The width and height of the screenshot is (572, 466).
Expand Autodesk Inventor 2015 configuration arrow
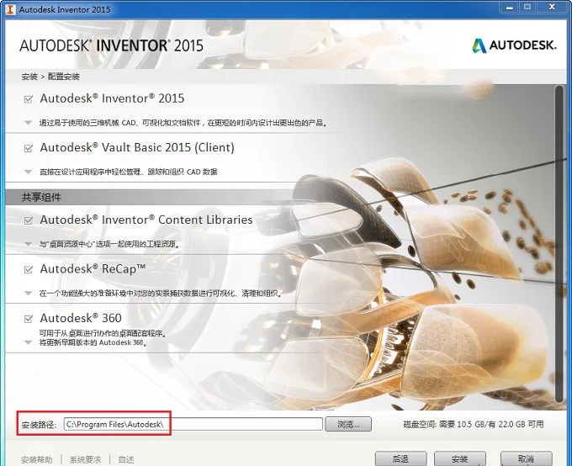coord(28,123)
